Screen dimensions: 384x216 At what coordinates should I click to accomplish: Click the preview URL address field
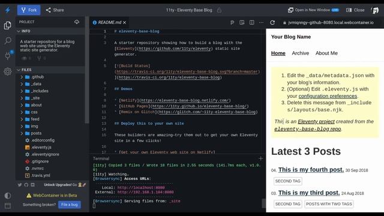[330, 23]
